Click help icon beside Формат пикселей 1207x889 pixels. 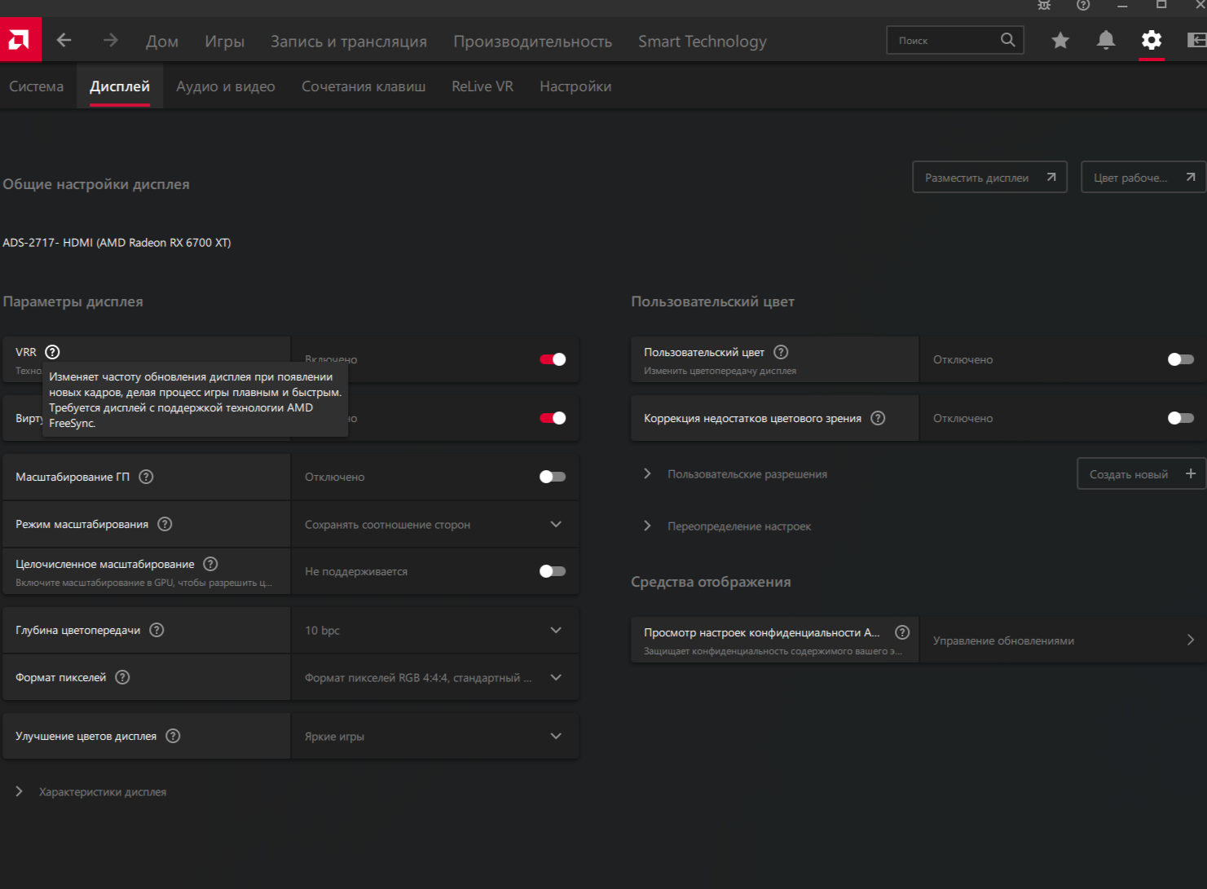(122, 677)
